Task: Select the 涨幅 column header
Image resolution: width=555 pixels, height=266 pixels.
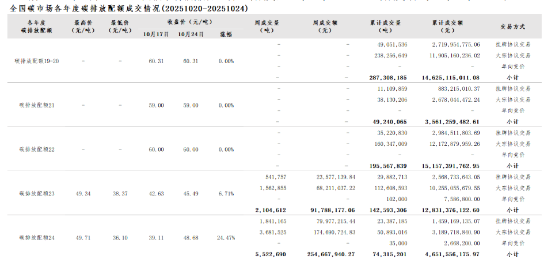Action: (x=226, y=34)
